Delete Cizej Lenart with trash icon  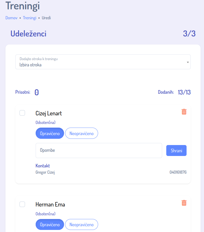coord(184,112)
